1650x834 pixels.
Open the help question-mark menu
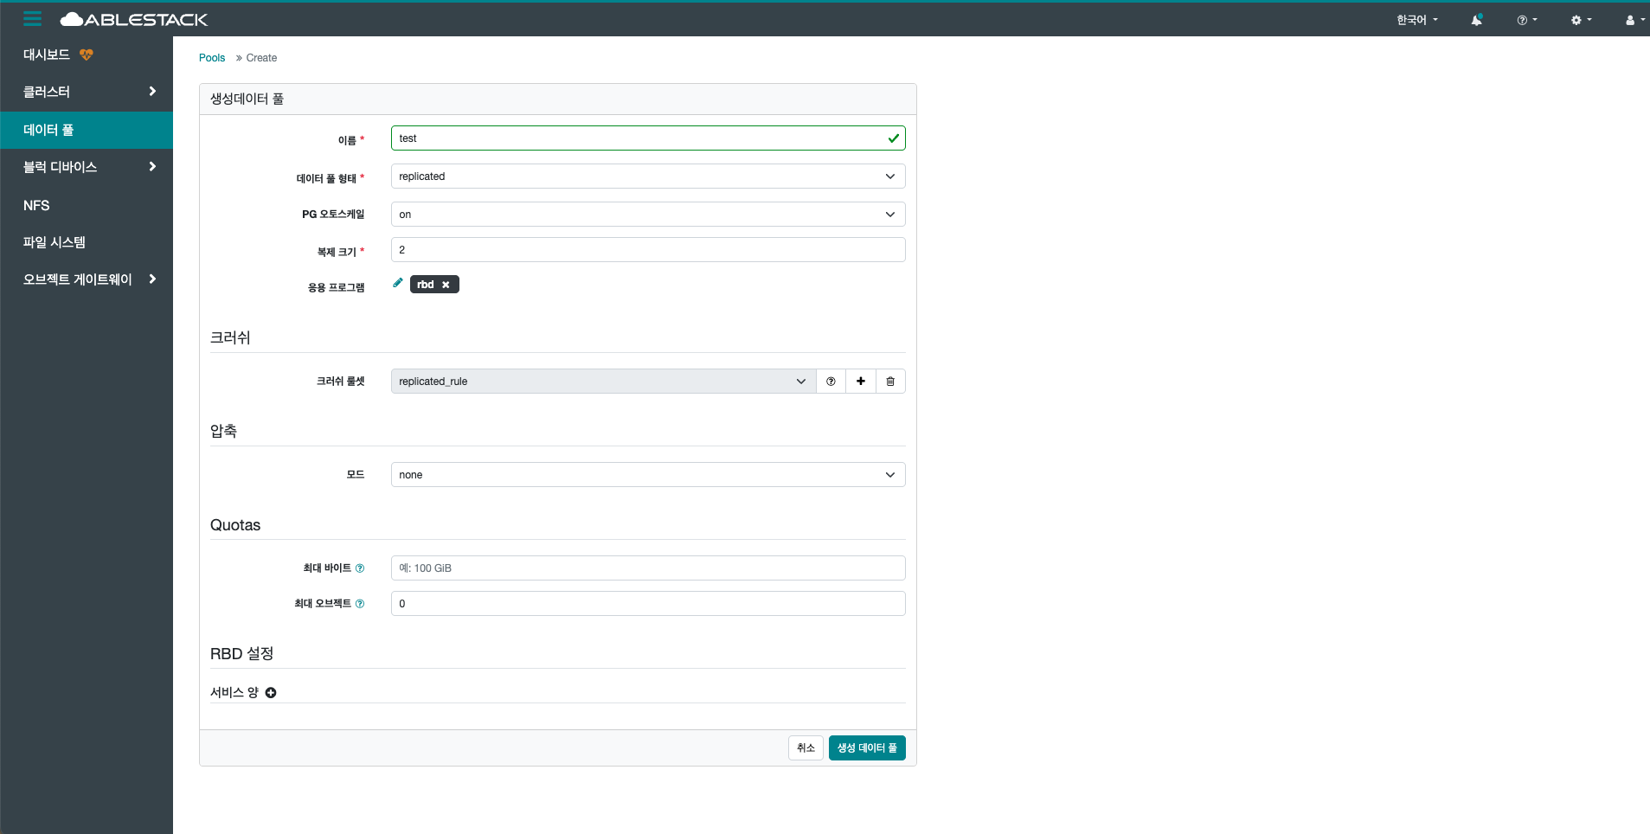coord(1526,20)
